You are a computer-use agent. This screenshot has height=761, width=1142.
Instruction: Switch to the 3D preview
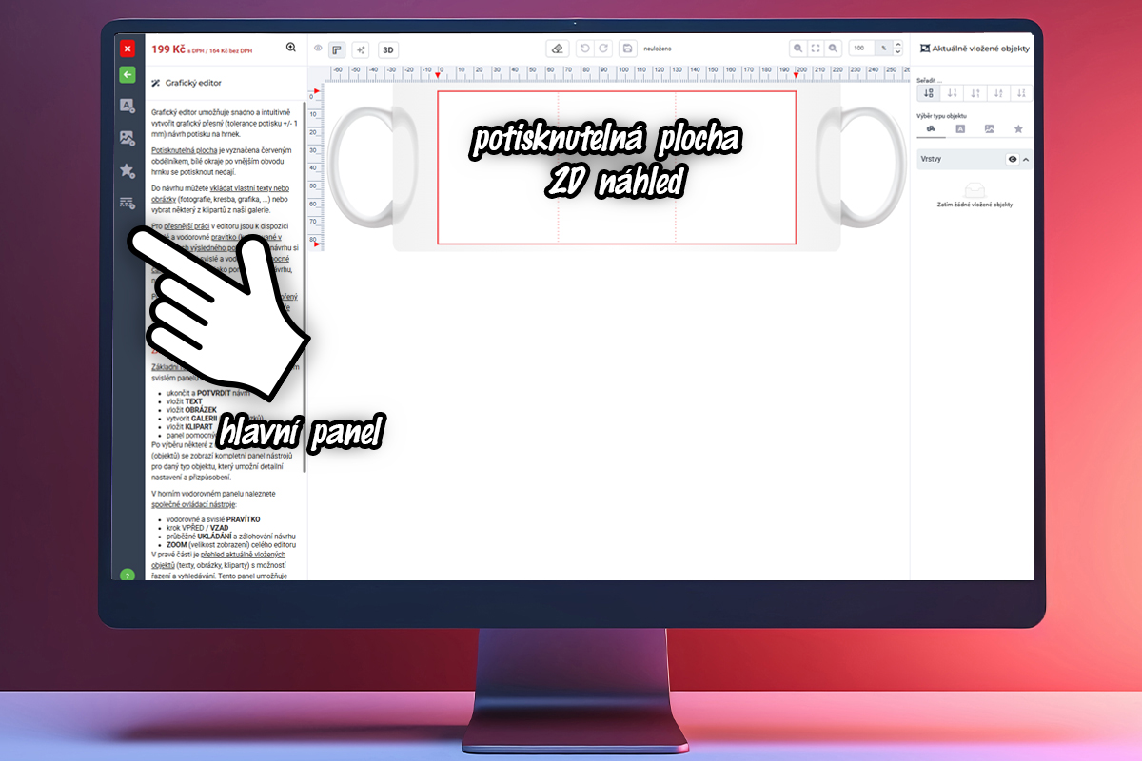pyautogui.click(x=388, y=49)
